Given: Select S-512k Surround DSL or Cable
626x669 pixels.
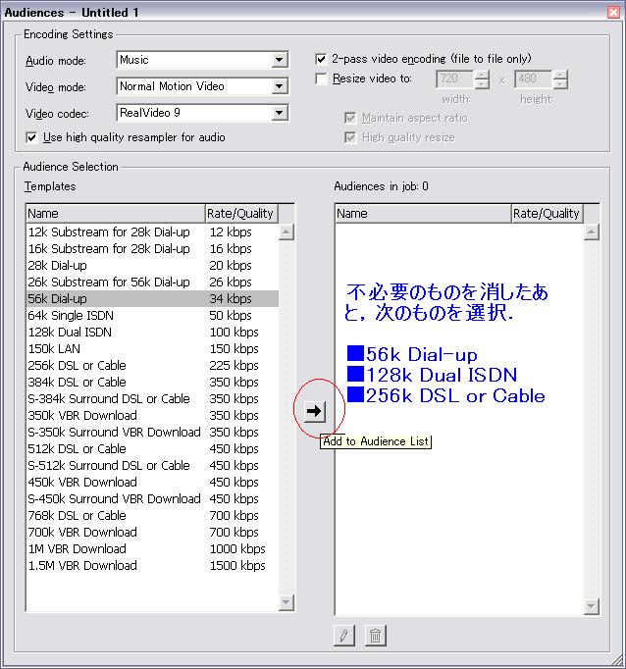Looking at the screenshot, I should (x=152, y=465).
